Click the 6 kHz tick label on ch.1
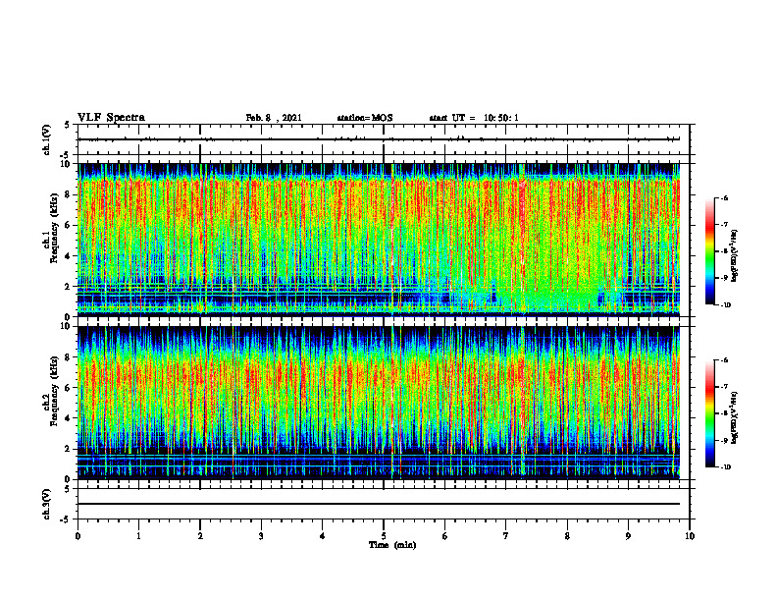 69,225
